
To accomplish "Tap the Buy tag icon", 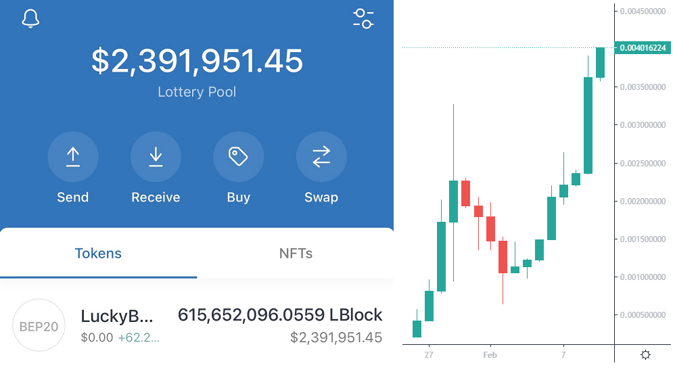I will pyautogui.click(x=239, y=157).
